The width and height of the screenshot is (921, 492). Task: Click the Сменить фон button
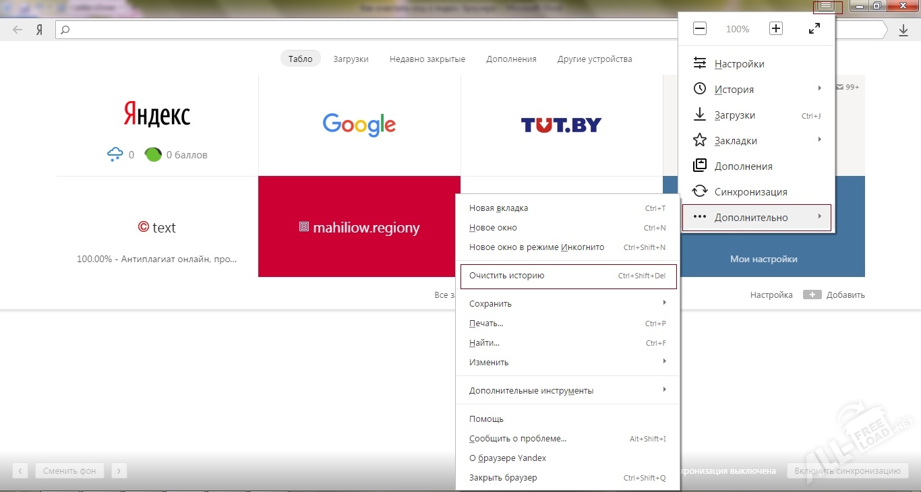point(69,471)
